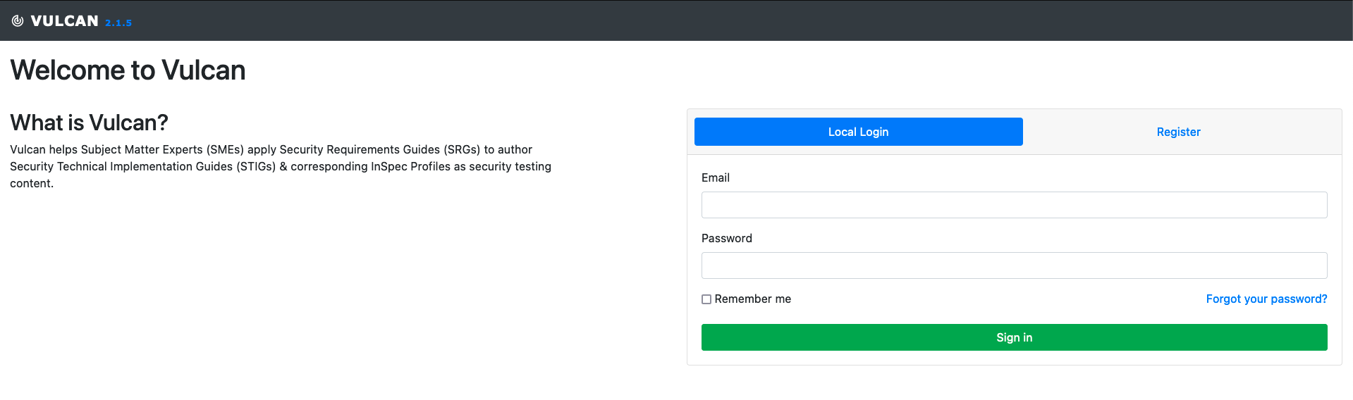Focus the Email input field
Image resolution: width=1353 pixels, height=400 pixels.
click(x=1014, y=205)
